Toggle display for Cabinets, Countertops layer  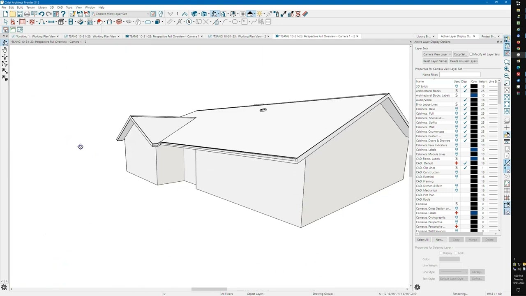pos(465,132)
